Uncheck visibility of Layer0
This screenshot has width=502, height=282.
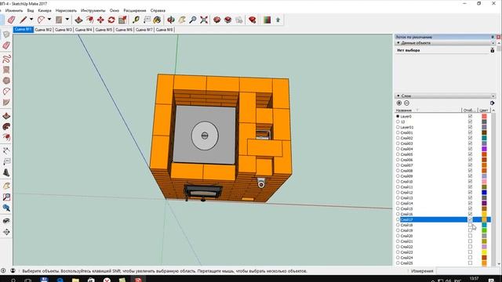pyautogui.click(x=470, y=117)
